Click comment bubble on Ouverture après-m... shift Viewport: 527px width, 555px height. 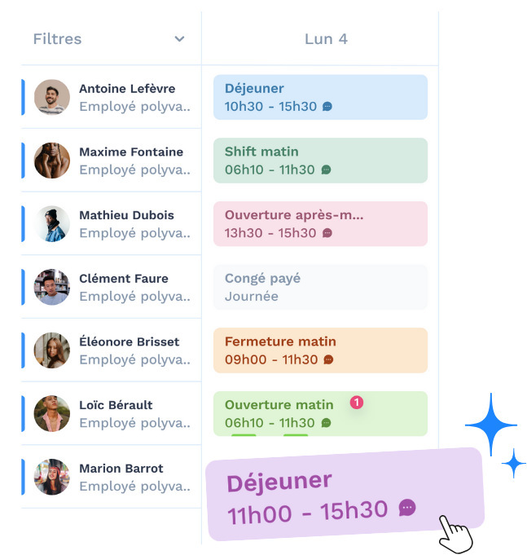pyautogui.click(x=327, y=233)
